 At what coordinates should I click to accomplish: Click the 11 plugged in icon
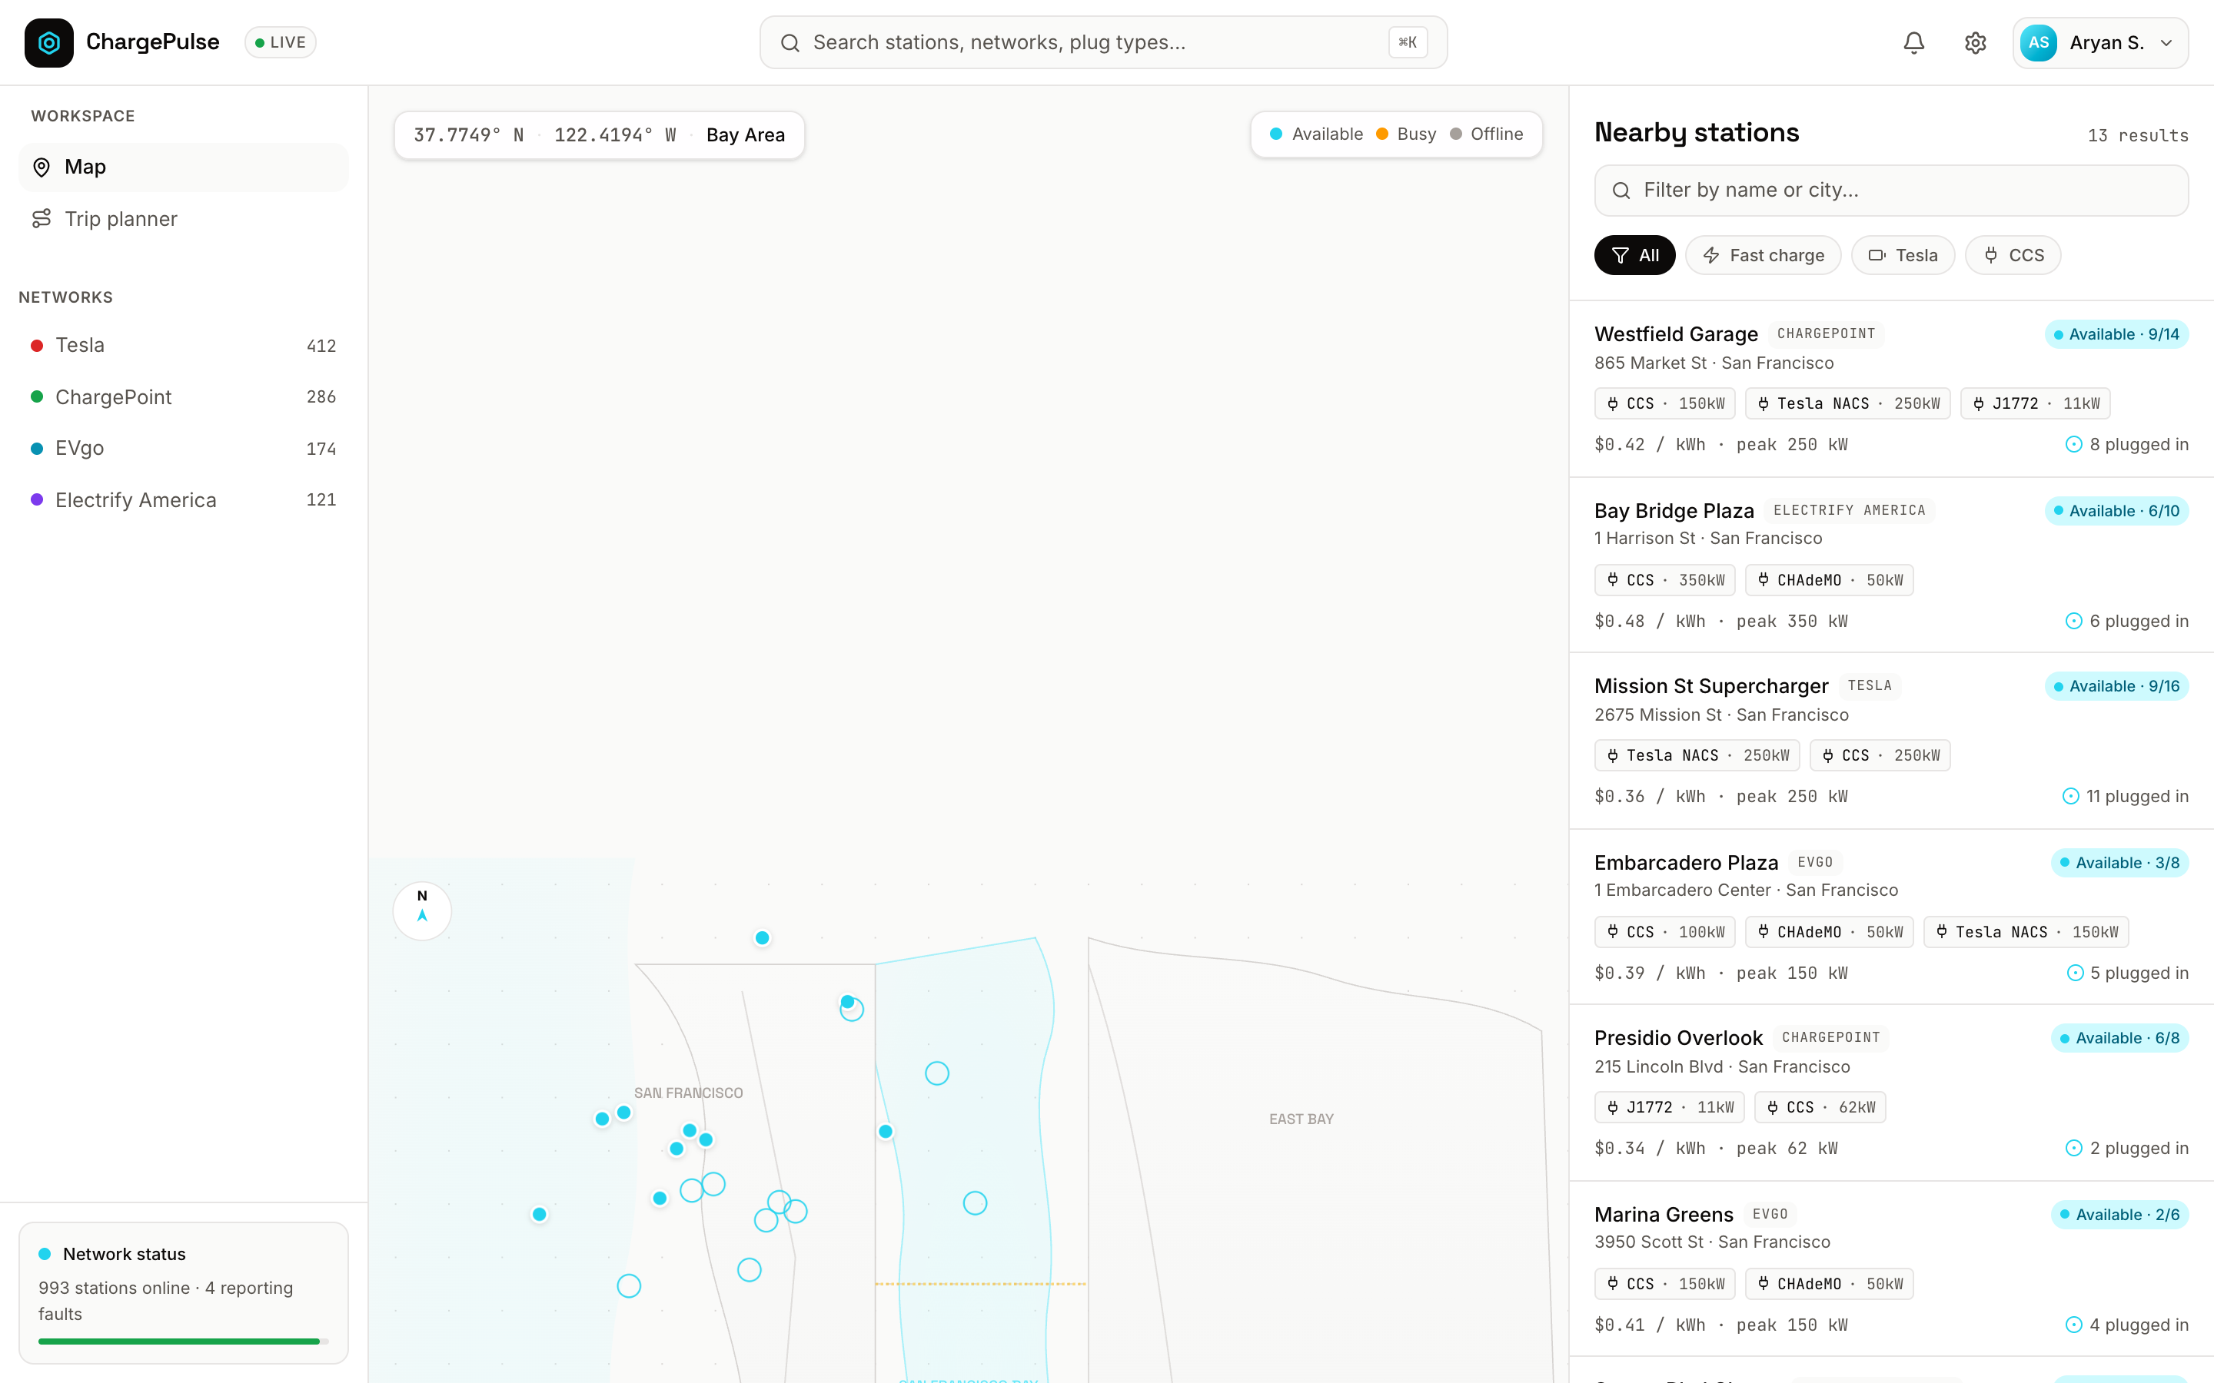pyautogui.click(x=2070, y=797)
